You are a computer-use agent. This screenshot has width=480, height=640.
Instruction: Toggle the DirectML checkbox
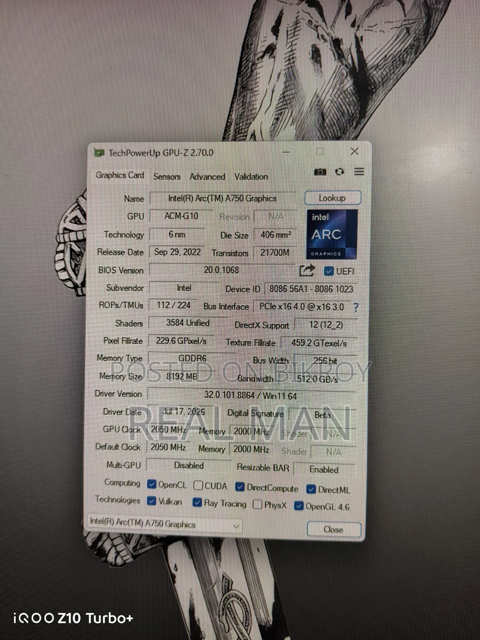tap(311, 489)
